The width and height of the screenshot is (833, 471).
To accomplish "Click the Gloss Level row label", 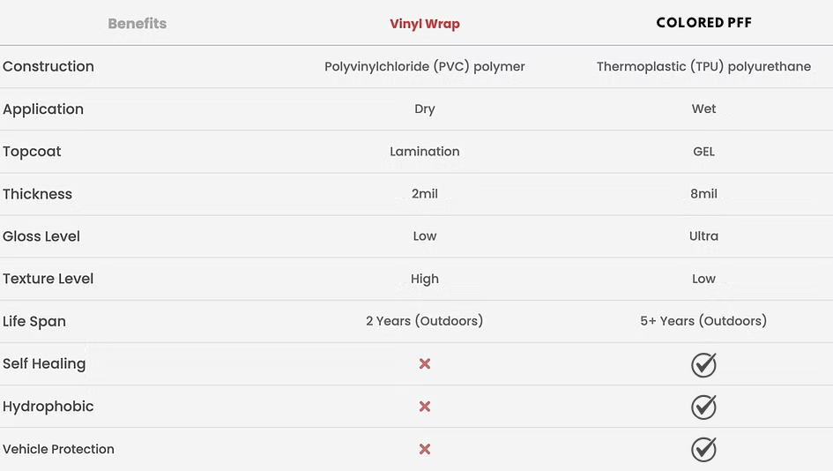I will click(x=41, y=236).
